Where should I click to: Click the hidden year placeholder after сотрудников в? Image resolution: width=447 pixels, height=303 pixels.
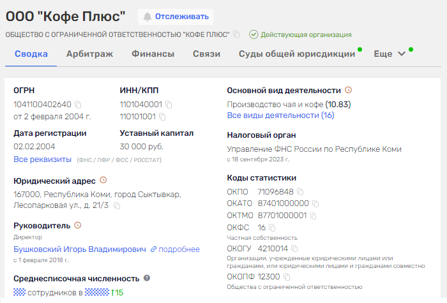(97, 292)
